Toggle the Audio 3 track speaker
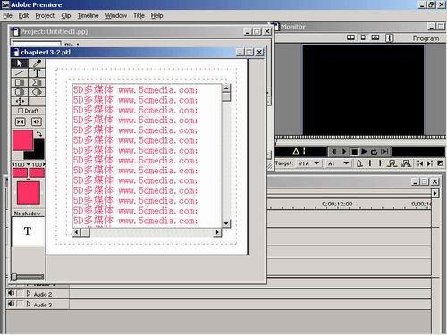 [12, 304]
